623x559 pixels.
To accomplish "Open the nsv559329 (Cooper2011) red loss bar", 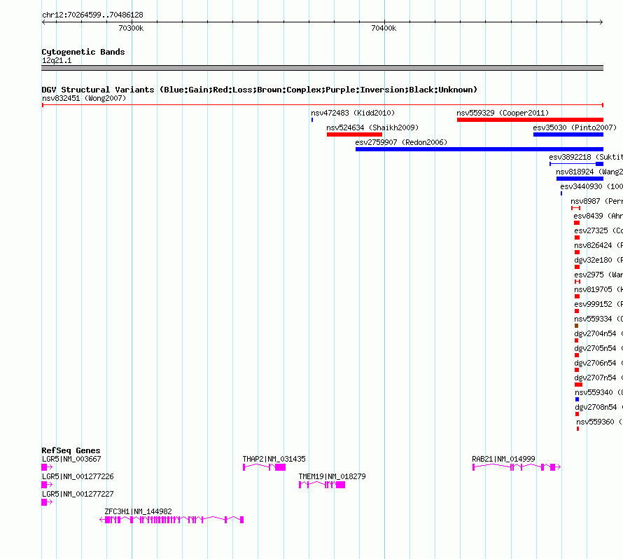I will pos(530,120).
